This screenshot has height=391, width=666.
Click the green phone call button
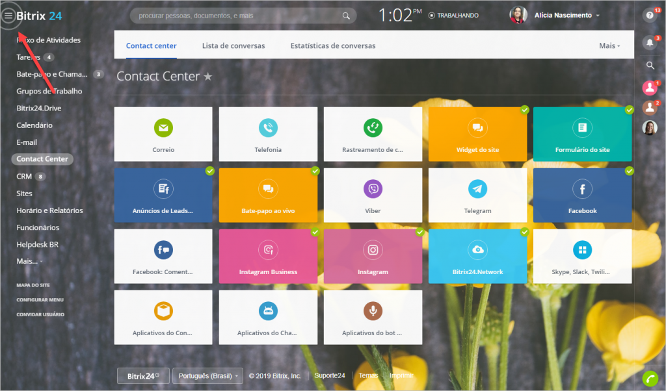click(x=650, y=379)
